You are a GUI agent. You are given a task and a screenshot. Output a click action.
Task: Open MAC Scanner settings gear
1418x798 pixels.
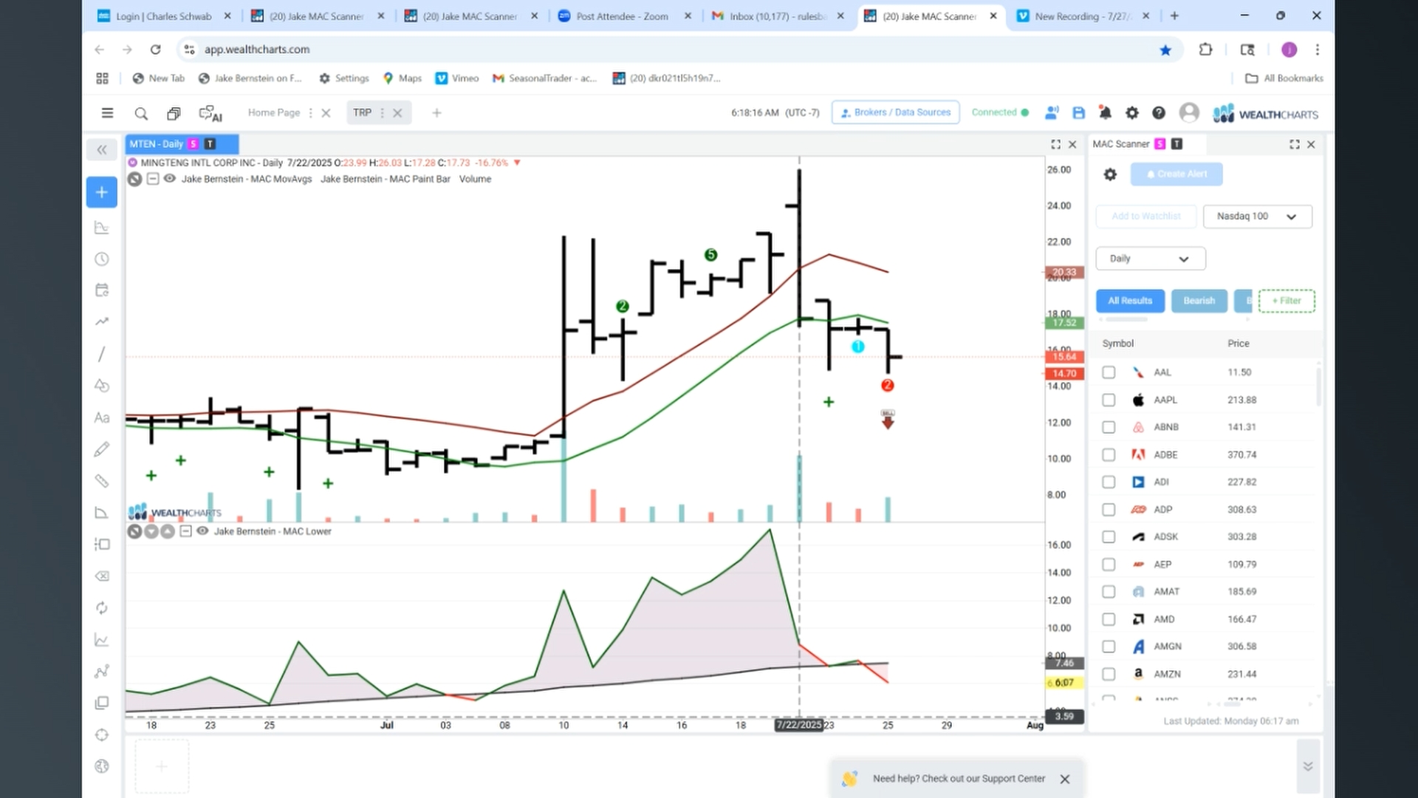click(x=1110, y=174)
